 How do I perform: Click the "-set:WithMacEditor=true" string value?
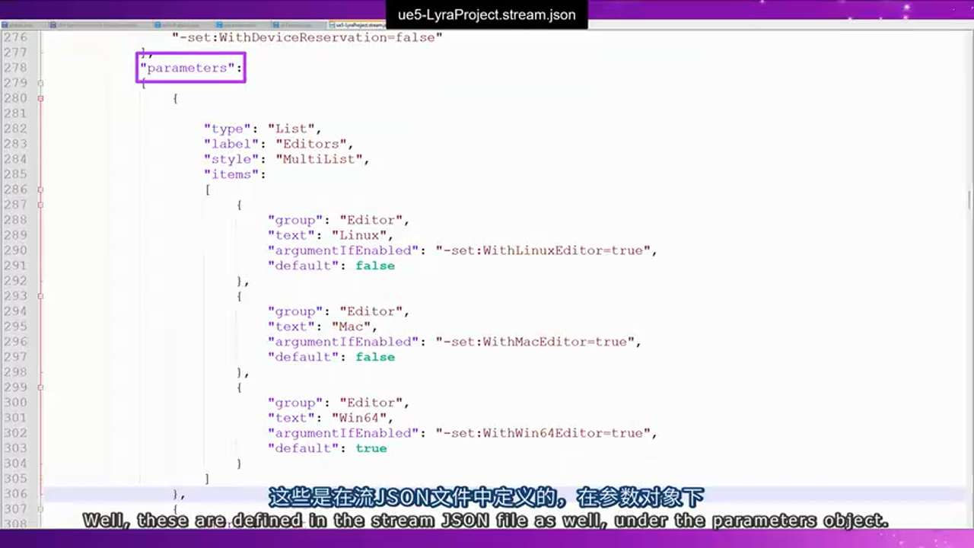pos(537,341)
